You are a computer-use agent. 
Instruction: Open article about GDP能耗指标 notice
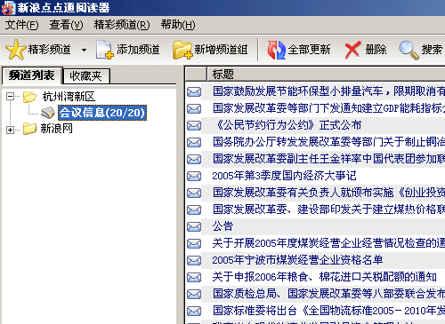(328, 108)
